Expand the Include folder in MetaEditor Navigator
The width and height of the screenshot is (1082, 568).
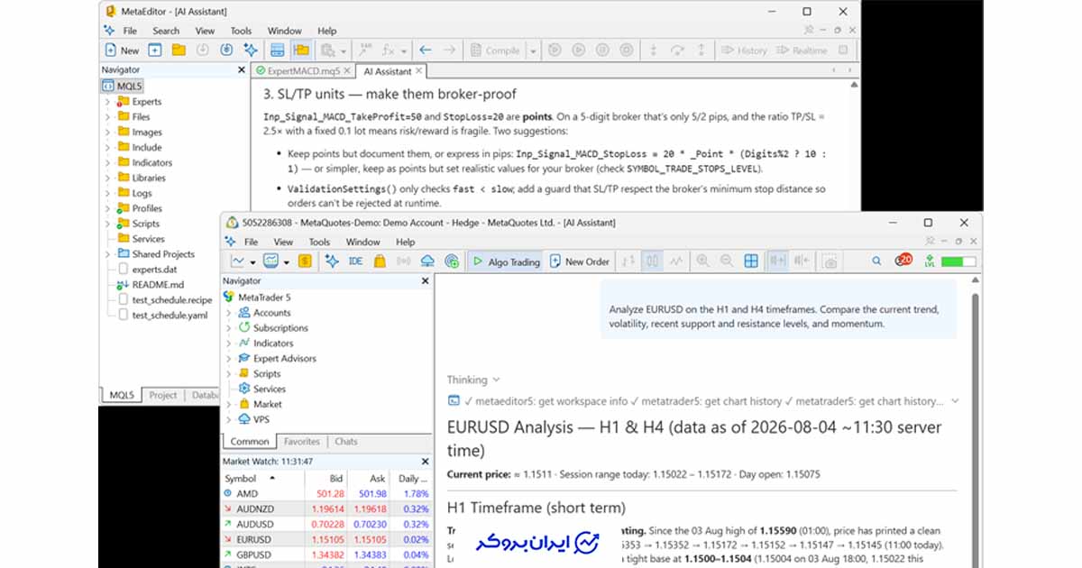(x=107, y=147)
